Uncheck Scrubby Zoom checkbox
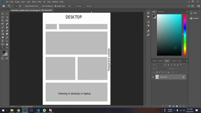This screenshot has height=113, width=201. pos(55,6)
